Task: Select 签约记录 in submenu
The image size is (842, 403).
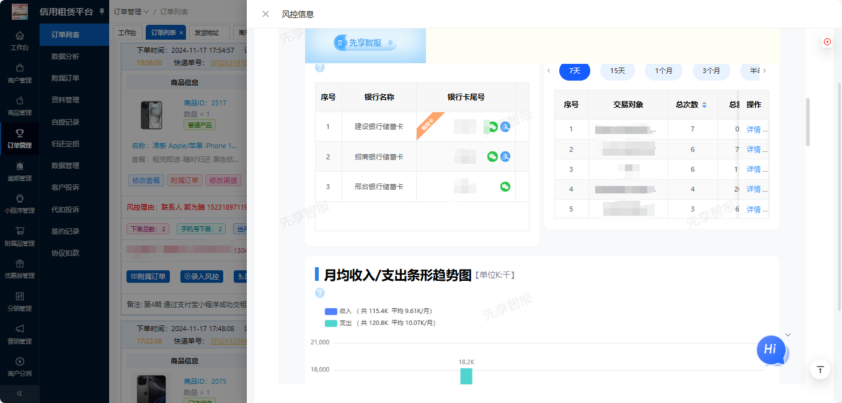Action: (x=66, y=231)
